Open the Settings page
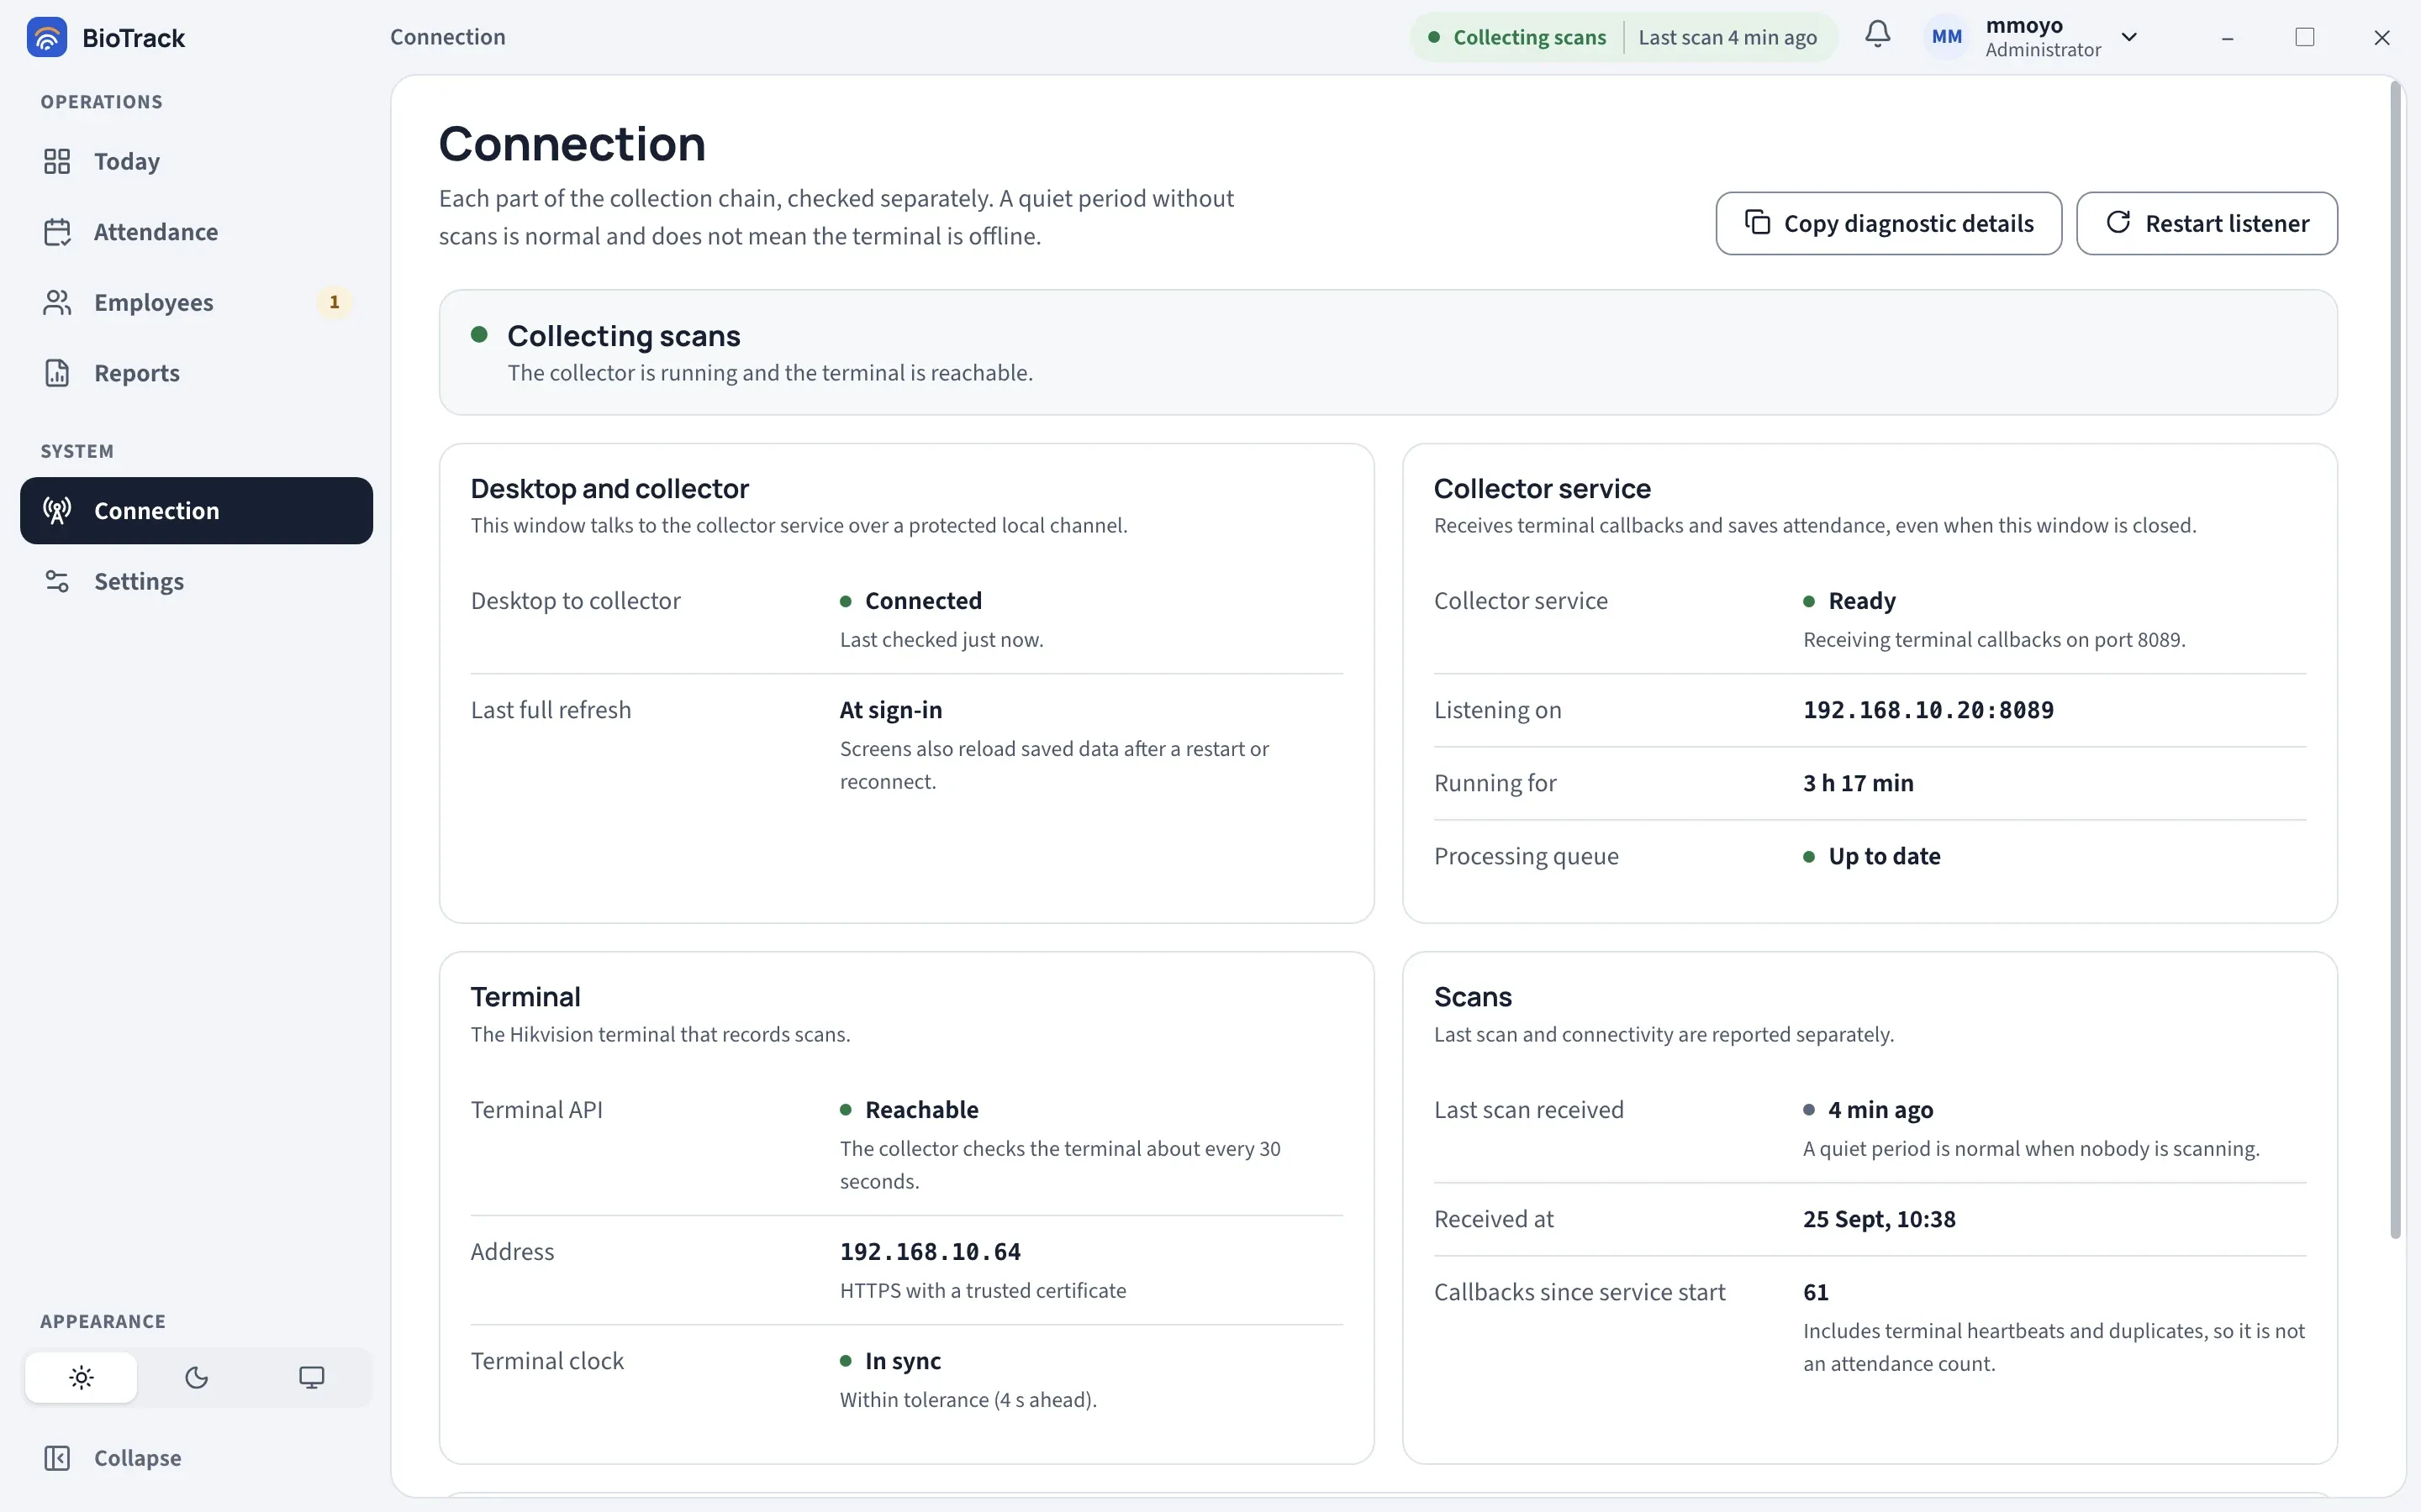Screen dimensions: 2421x1512 pos(196,581)
